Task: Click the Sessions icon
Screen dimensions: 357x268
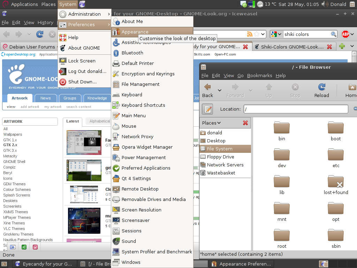Action: (x=116, y=231)
